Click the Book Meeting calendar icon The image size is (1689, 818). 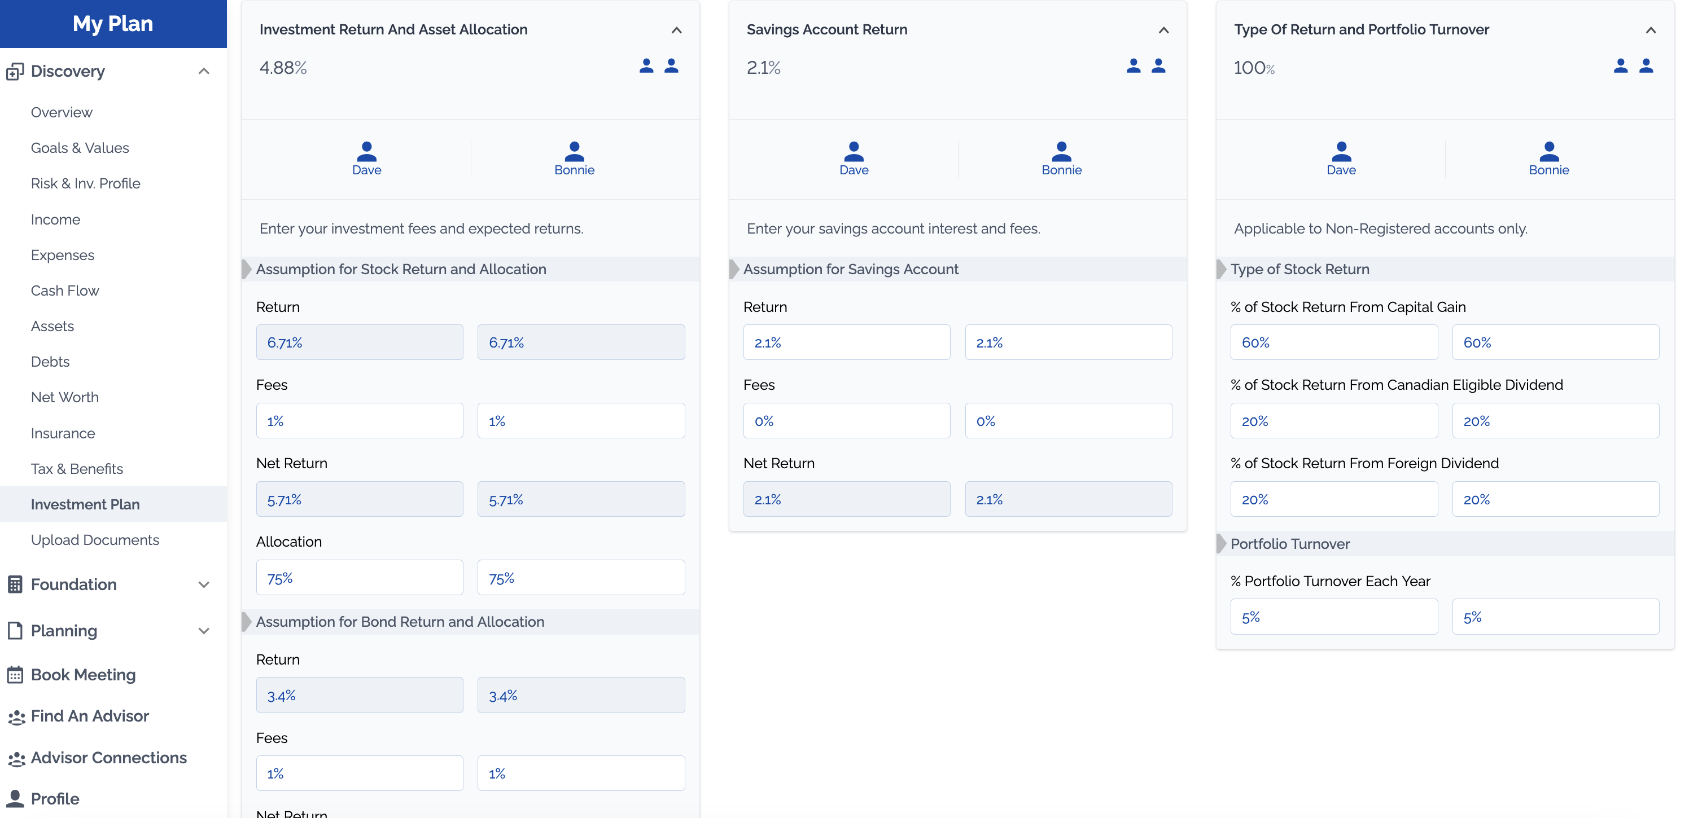coord(15,675)
